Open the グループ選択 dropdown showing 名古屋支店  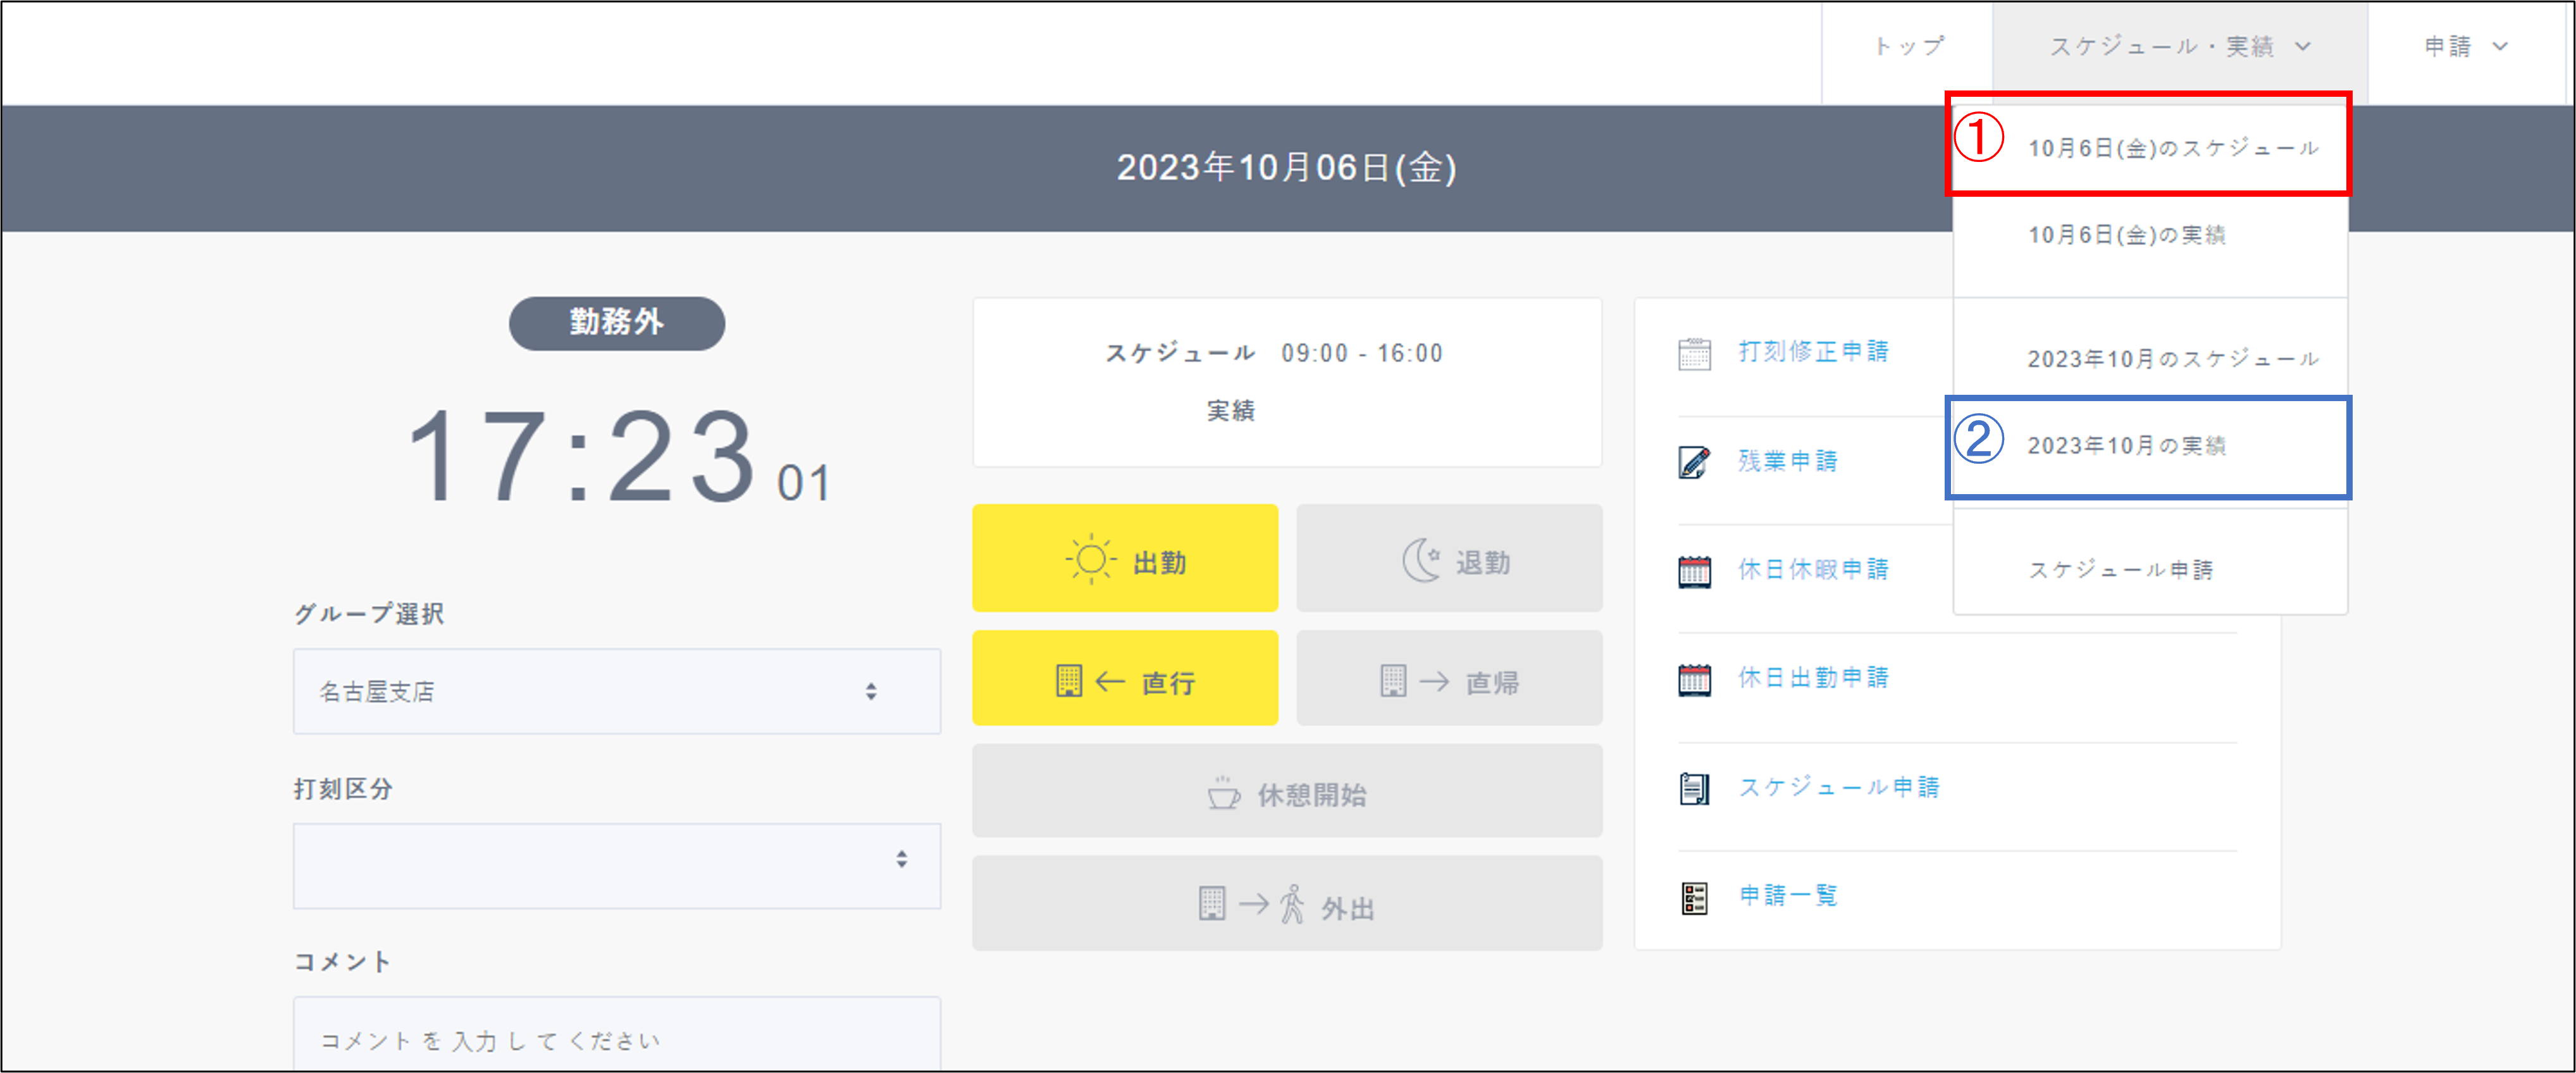616,691
